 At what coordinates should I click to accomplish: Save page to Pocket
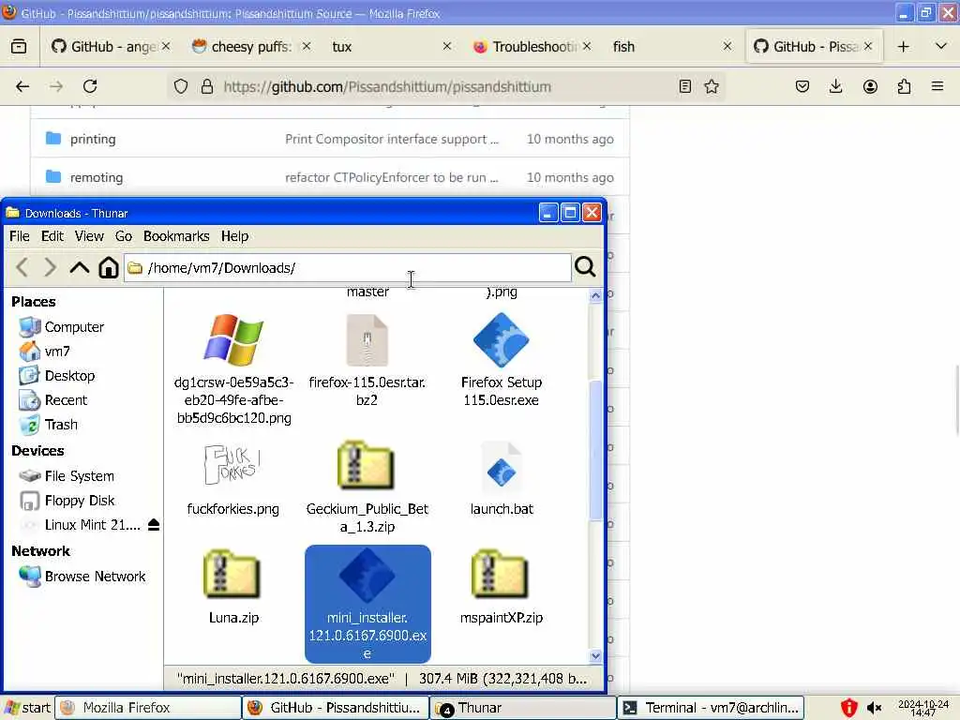coord(802,86)
